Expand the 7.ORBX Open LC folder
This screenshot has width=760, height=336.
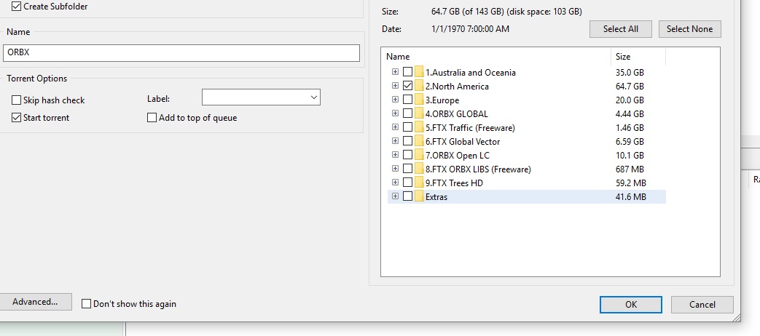(x=395, y=155)
